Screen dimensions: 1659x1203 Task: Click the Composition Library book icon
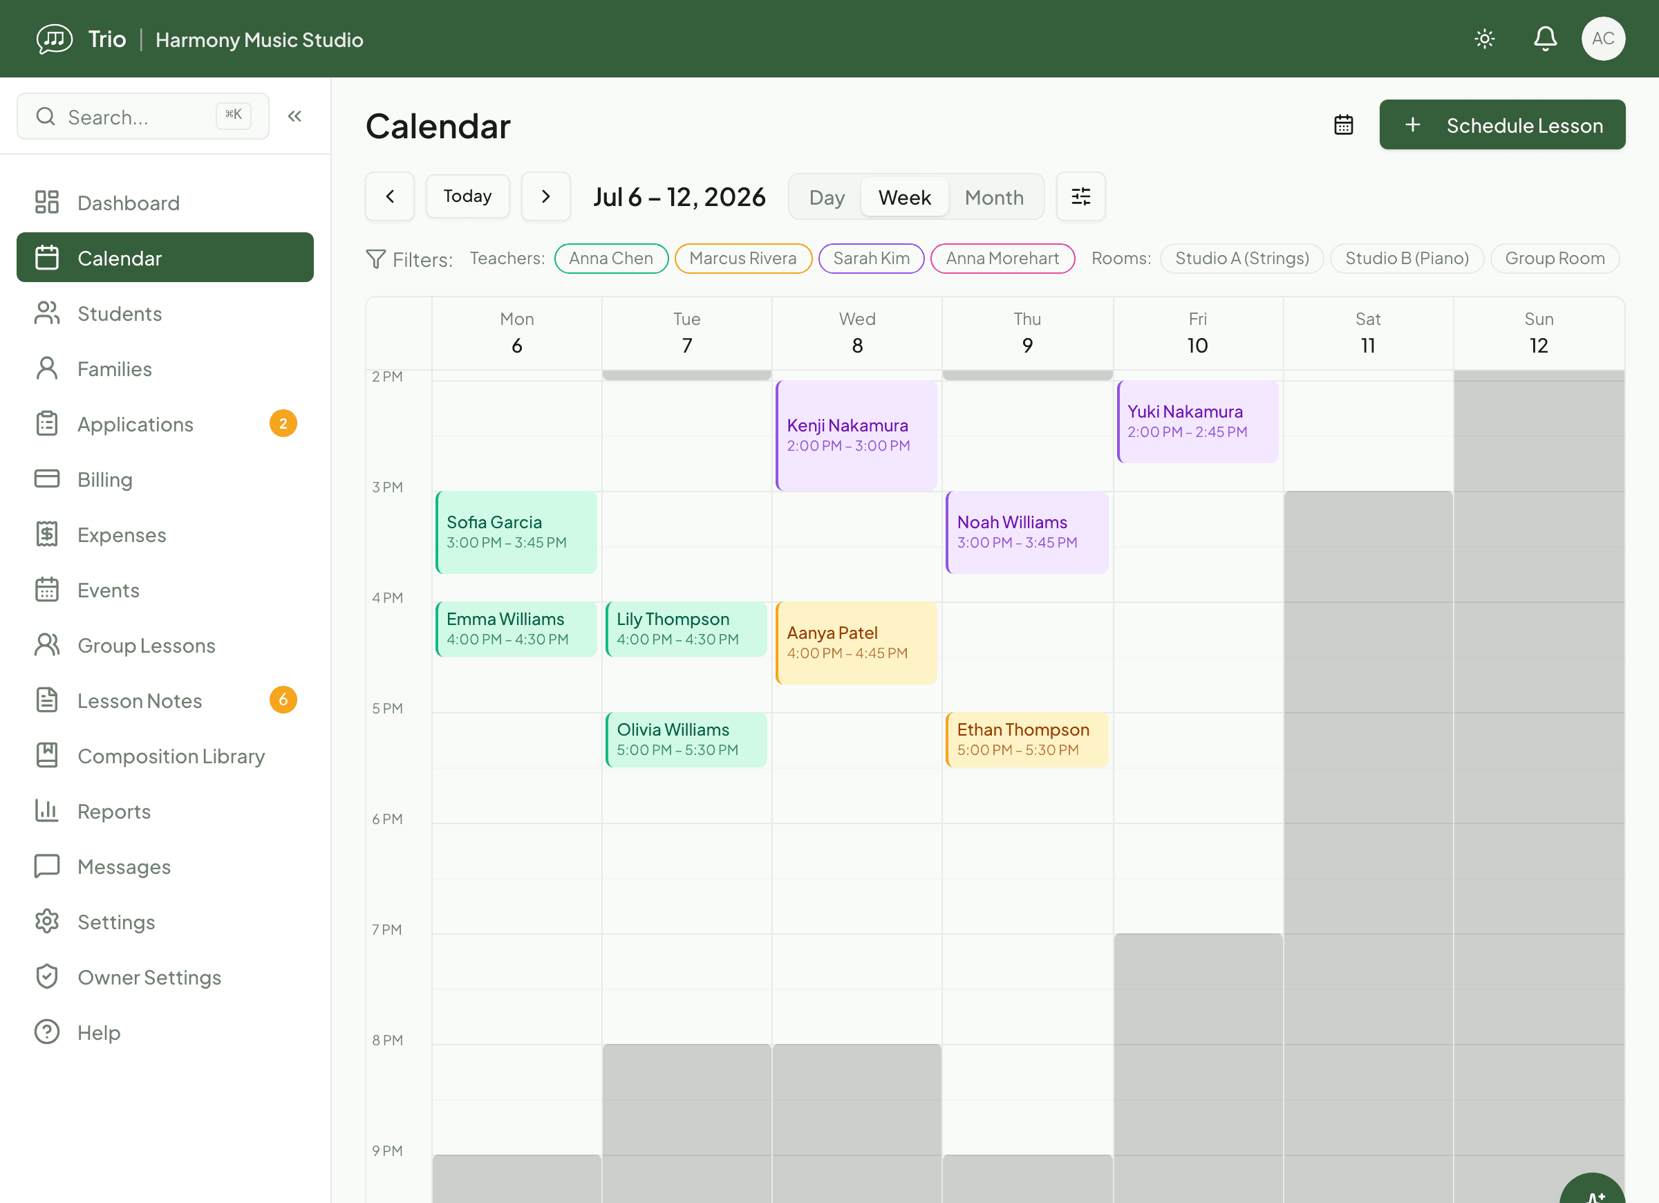click(x=47, y=756)
